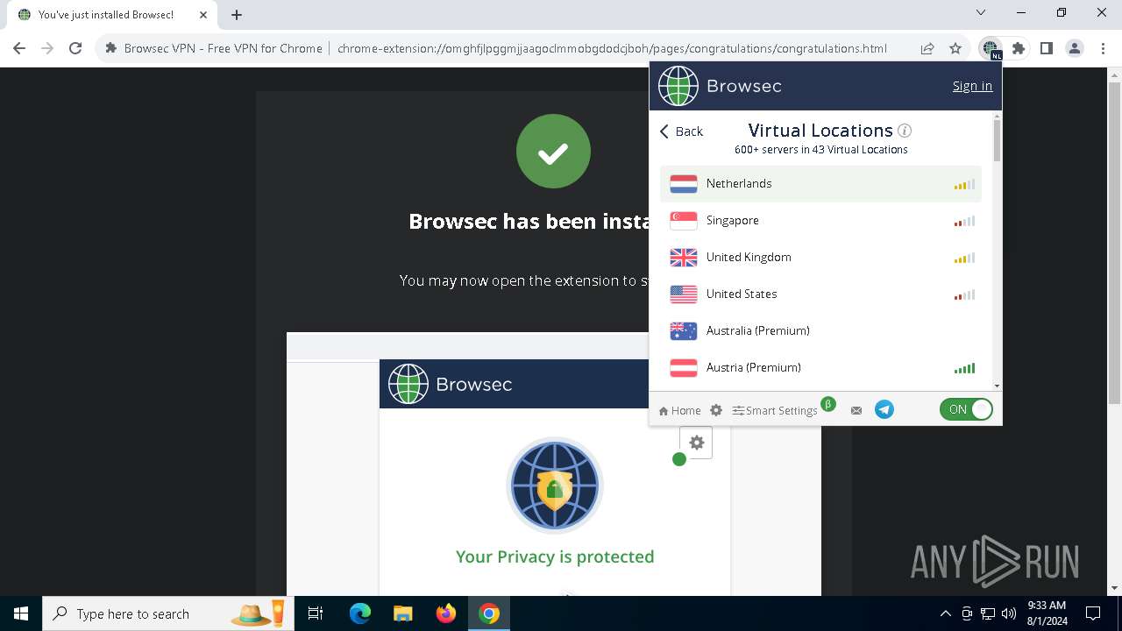Select Netherlands virtual location
Image resolution: width=1122 pixels, height=631 pixels.
tap(820, 184)
